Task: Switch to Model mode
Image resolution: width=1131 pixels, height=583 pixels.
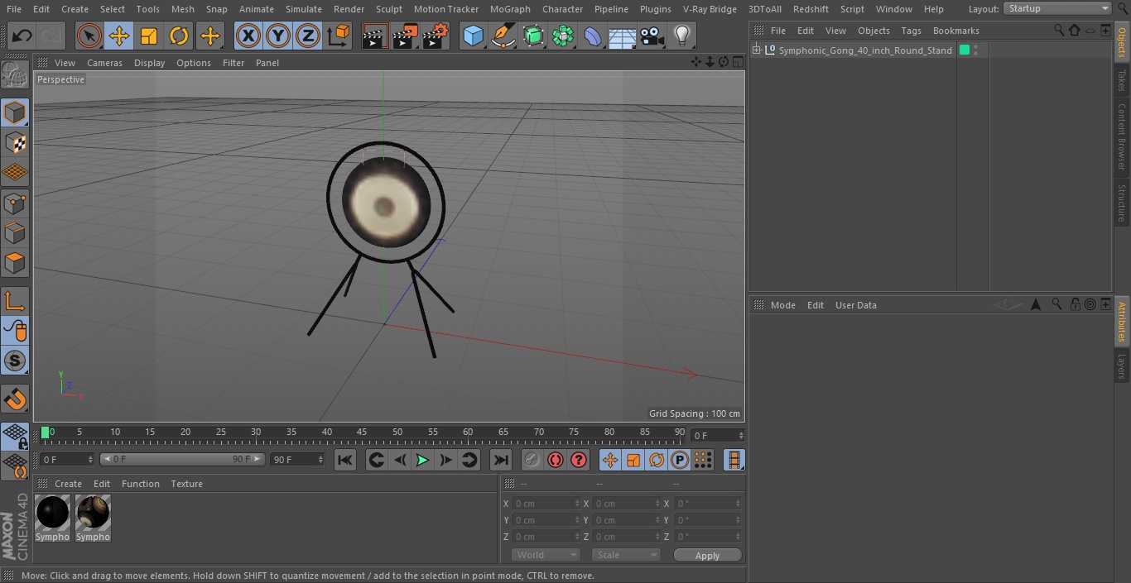Action: [x=15, y=112]
